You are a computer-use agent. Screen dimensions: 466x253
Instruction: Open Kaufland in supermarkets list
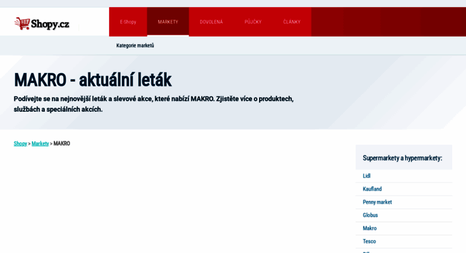click(372, 189)
